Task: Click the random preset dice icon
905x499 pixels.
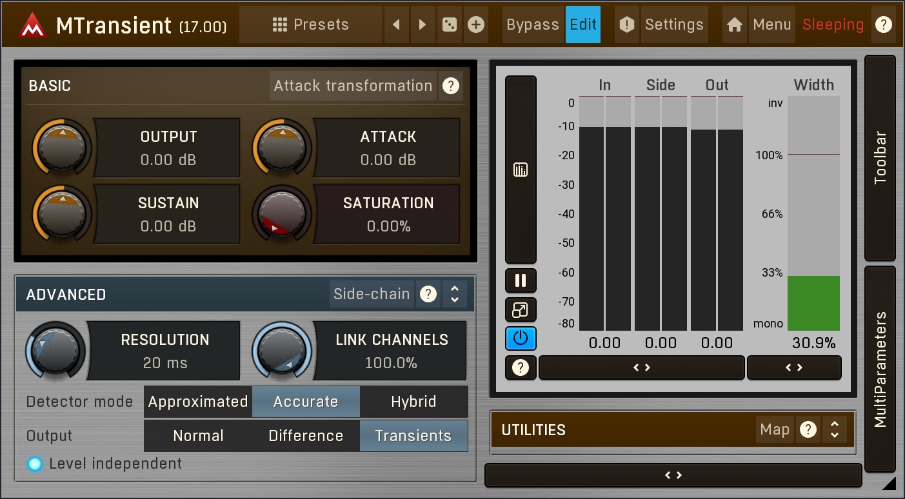Action: click(450, 24)
